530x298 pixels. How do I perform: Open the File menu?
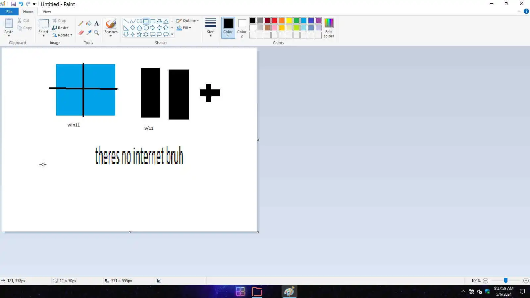click(9, 12)
